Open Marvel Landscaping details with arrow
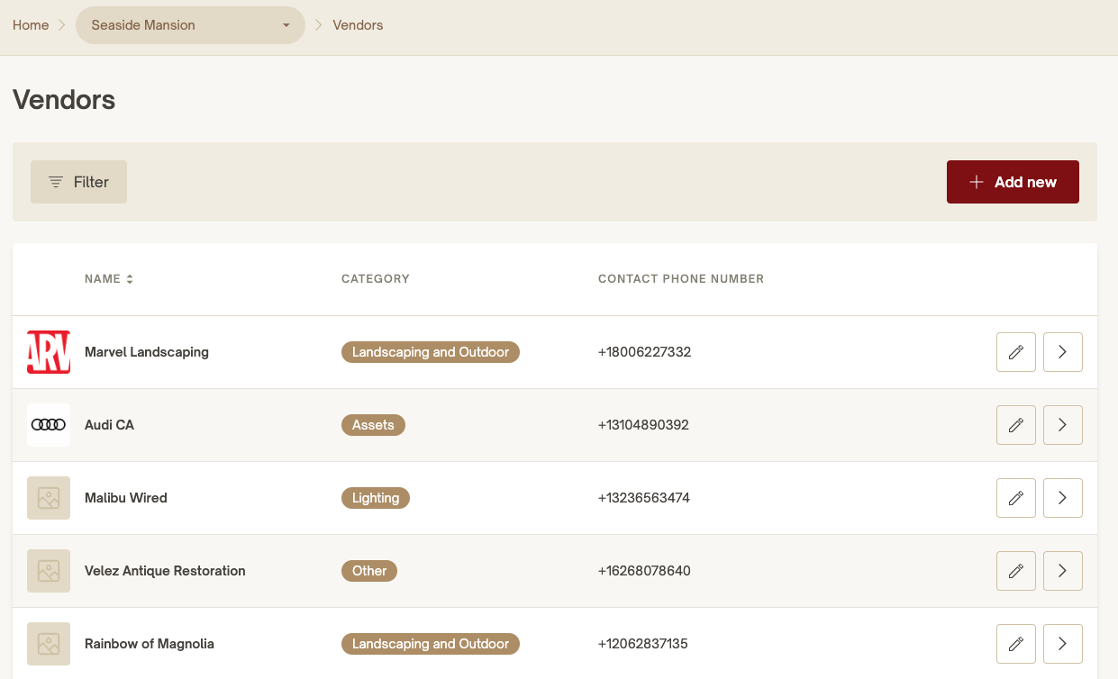Image resolution: width=1118 pixels, height=679 pixels. 1062,352
